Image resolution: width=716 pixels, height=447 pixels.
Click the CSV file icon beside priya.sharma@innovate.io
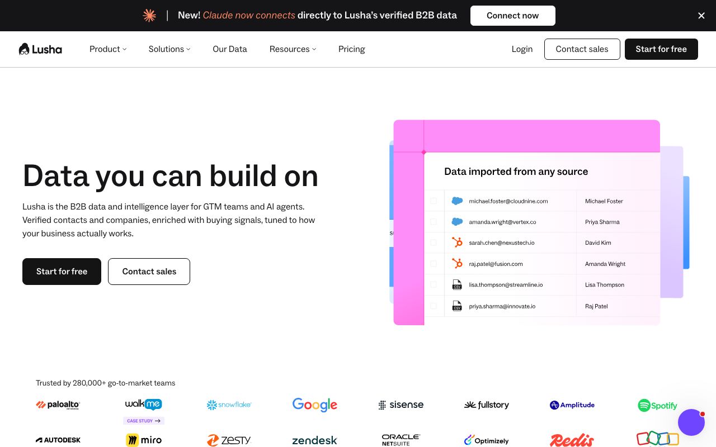click(457, 306)
